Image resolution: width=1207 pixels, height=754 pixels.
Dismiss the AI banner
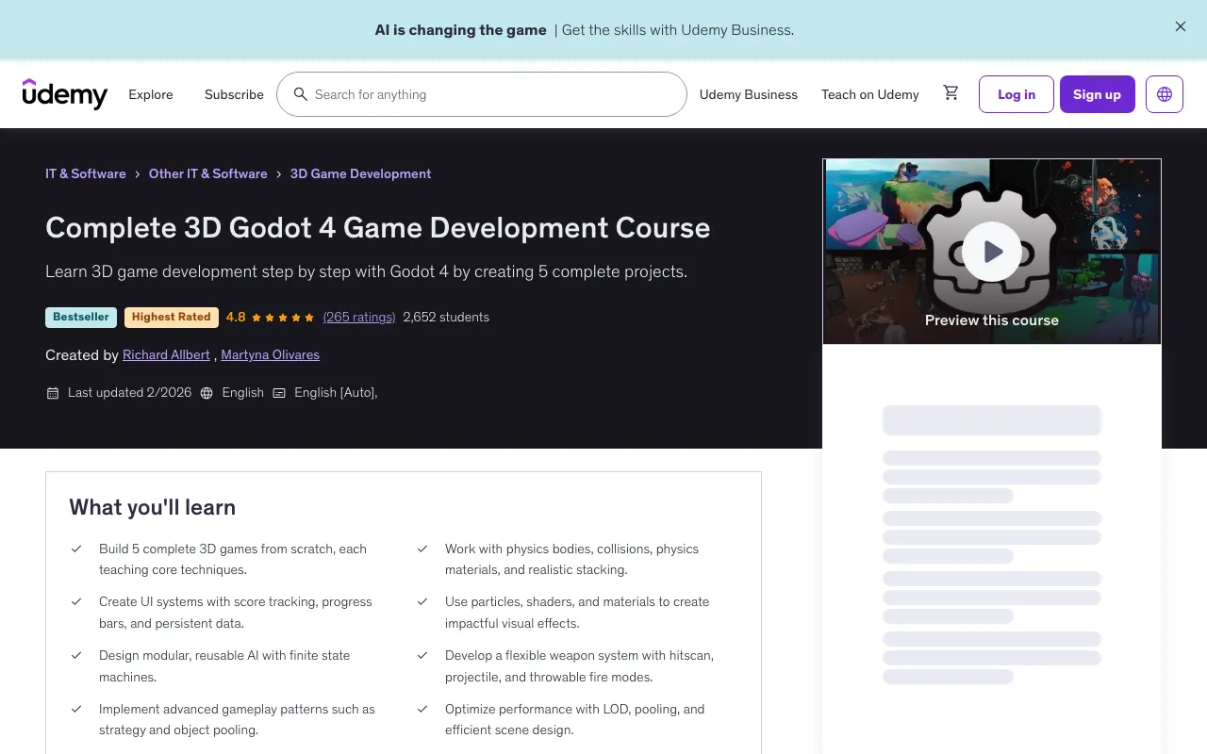point(1180,26)
